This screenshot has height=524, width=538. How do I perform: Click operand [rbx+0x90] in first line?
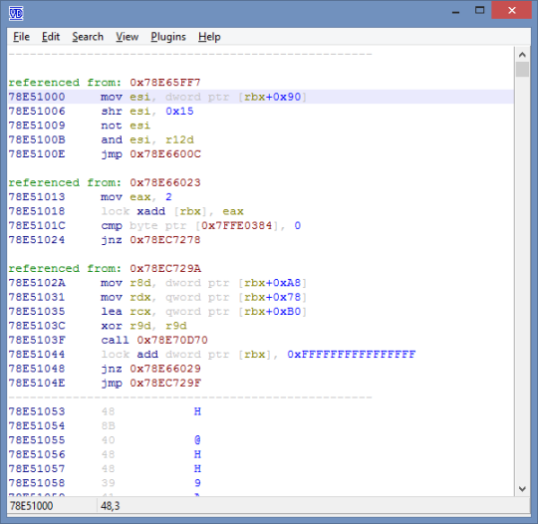point(272,97)
